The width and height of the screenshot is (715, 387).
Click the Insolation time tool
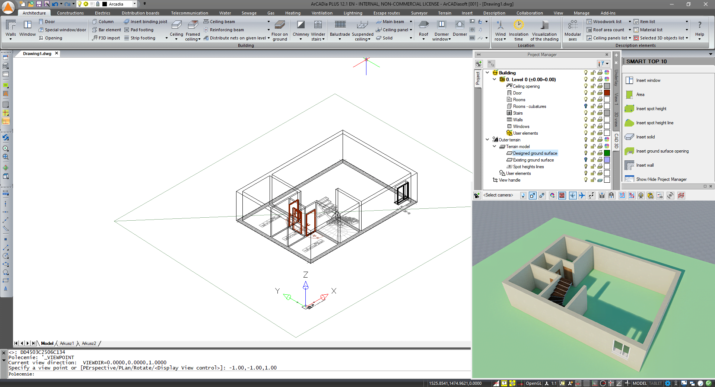(518, 28)
